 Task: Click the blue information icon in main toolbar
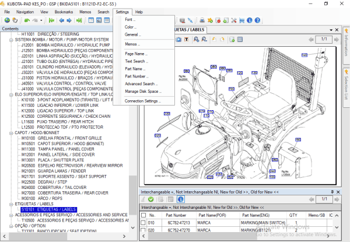[x=250, y=20]
